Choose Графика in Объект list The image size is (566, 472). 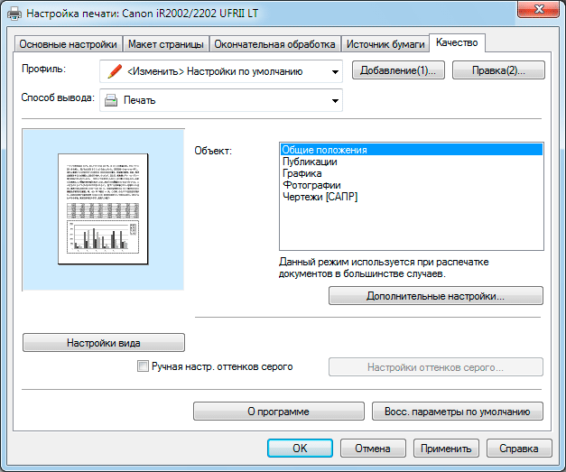point(412,173)
